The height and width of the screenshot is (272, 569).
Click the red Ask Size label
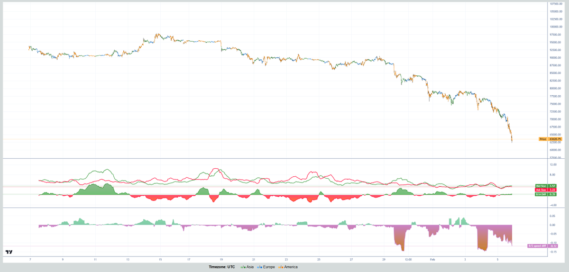click(541, 190)
